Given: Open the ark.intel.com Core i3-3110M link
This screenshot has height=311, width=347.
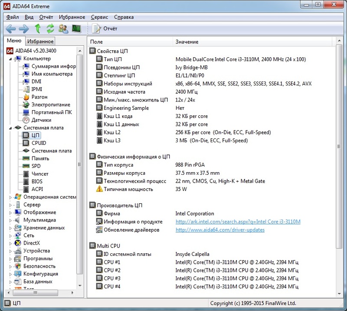Looking at the screenshot, I should [238, 222].
